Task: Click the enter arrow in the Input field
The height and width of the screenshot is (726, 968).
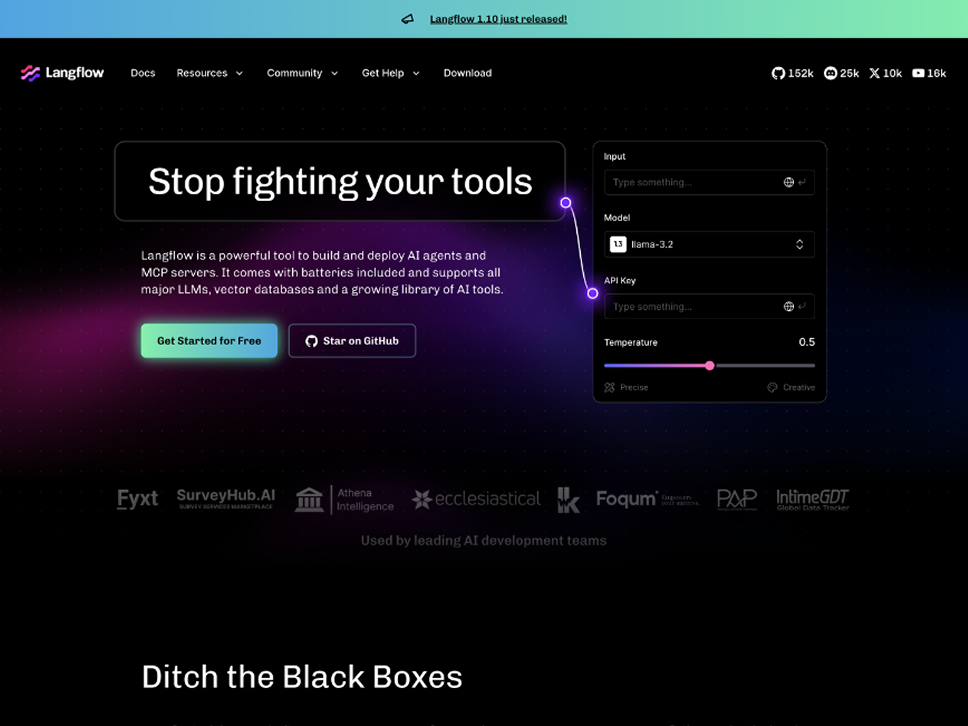Action: (802, 182)
